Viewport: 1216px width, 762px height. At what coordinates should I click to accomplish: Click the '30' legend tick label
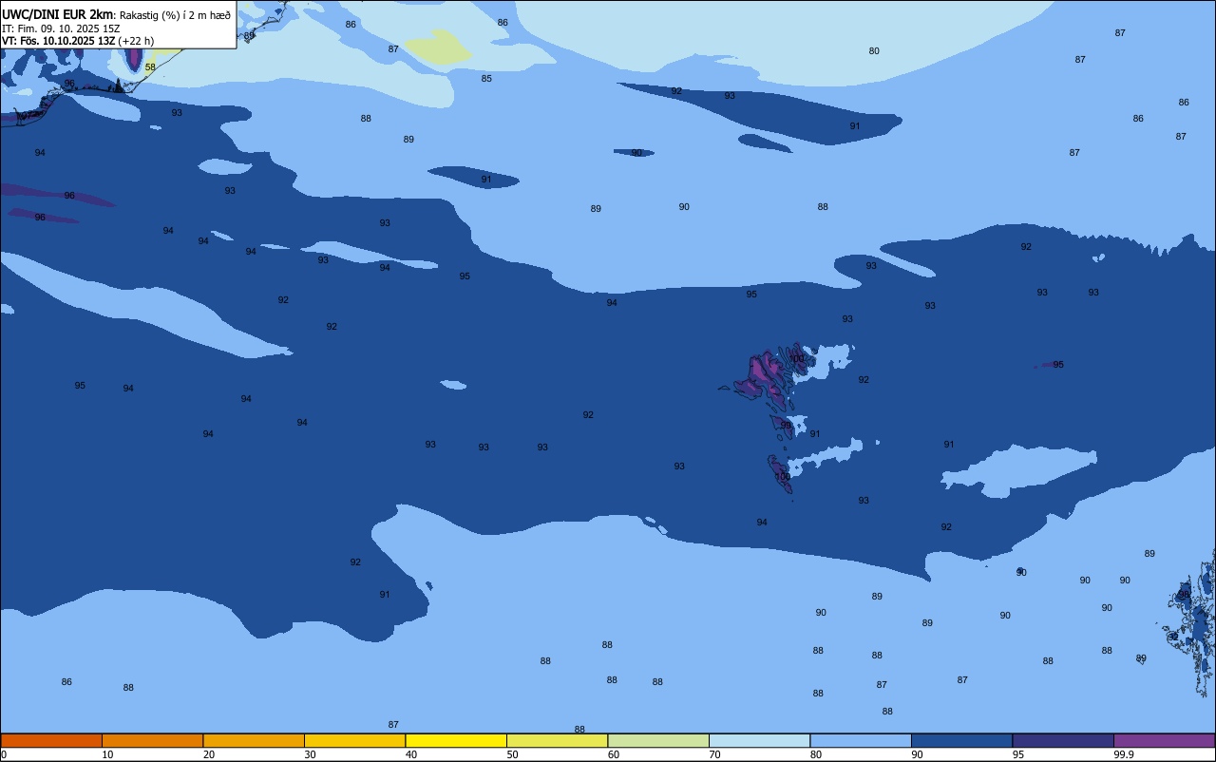tap(310, 754)
